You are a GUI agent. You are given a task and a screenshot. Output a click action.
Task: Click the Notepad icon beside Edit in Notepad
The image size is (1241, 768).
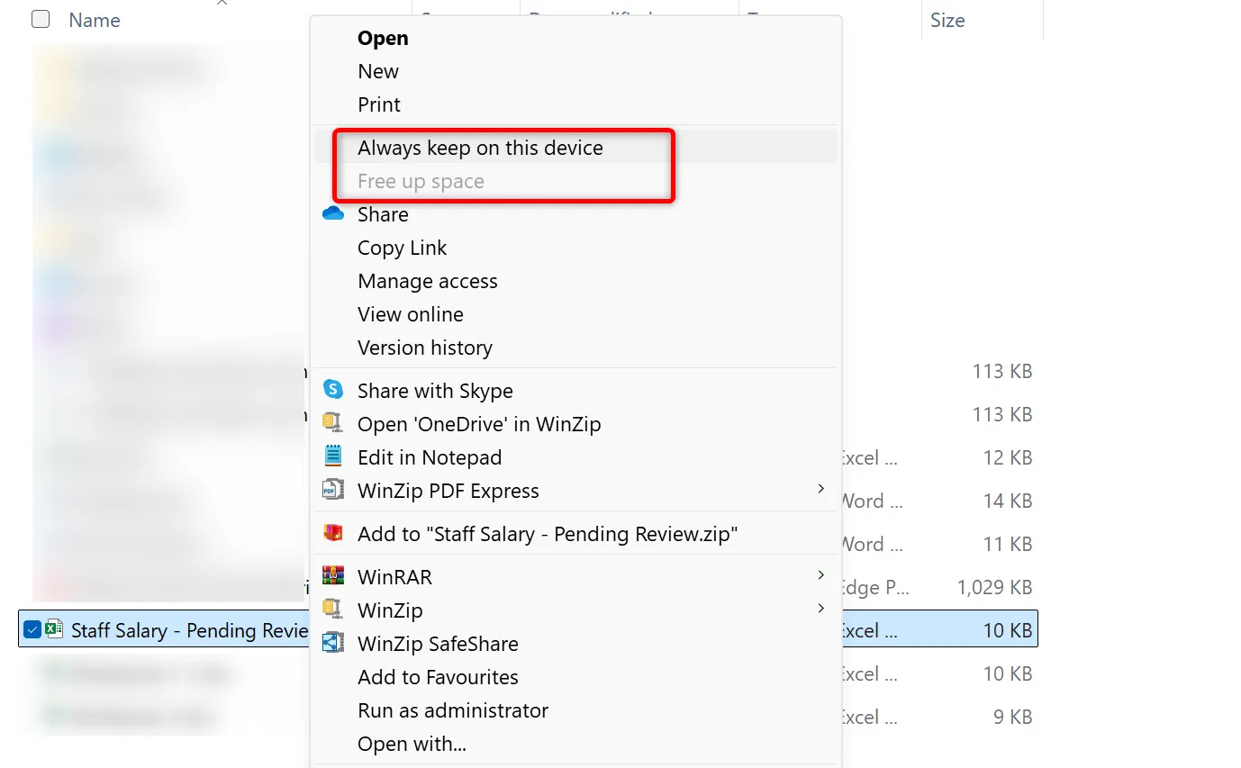333,456
